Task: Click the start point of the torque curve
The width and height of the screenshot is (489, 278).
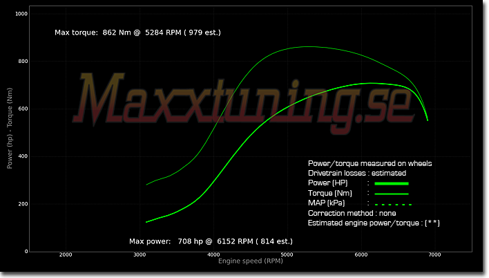Action: point(146,185)
